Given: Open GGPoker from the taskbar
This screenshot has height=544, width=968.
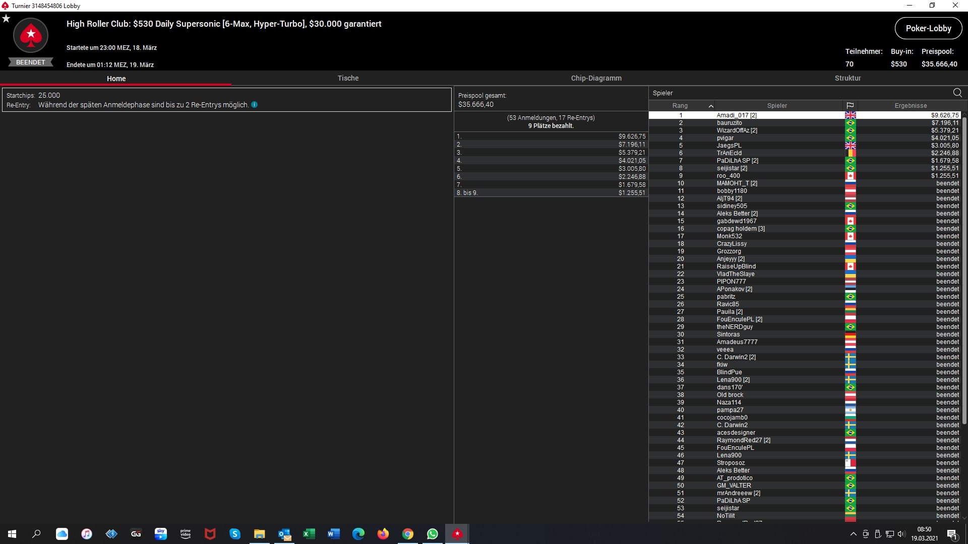Looking at the screenshot, I should (x=136, y=534).
